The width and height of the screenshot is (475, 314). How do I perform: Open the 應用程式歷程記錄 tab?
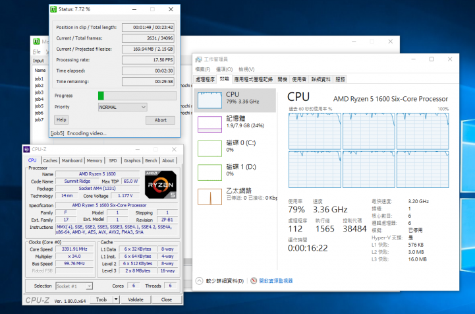[x=254, y=79]
